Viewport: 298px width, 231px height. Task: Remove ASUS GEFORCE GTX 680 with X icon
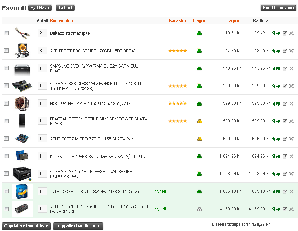coord(291,209)
